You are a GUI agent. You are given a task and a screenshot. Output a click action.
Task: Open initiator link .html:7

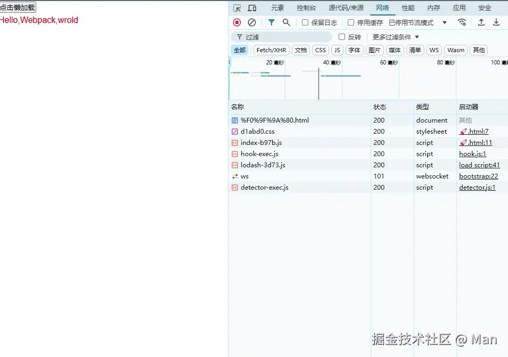tap(474, 132)
